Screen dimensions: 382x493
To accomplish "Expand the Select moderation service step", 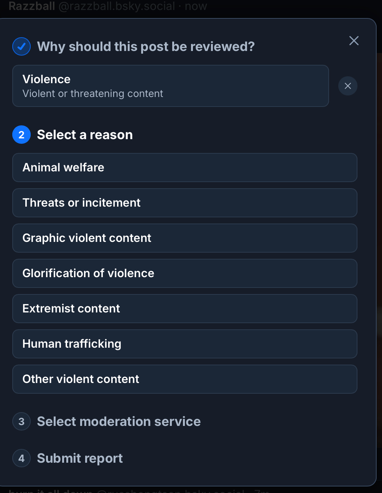I will click(119, 422).
